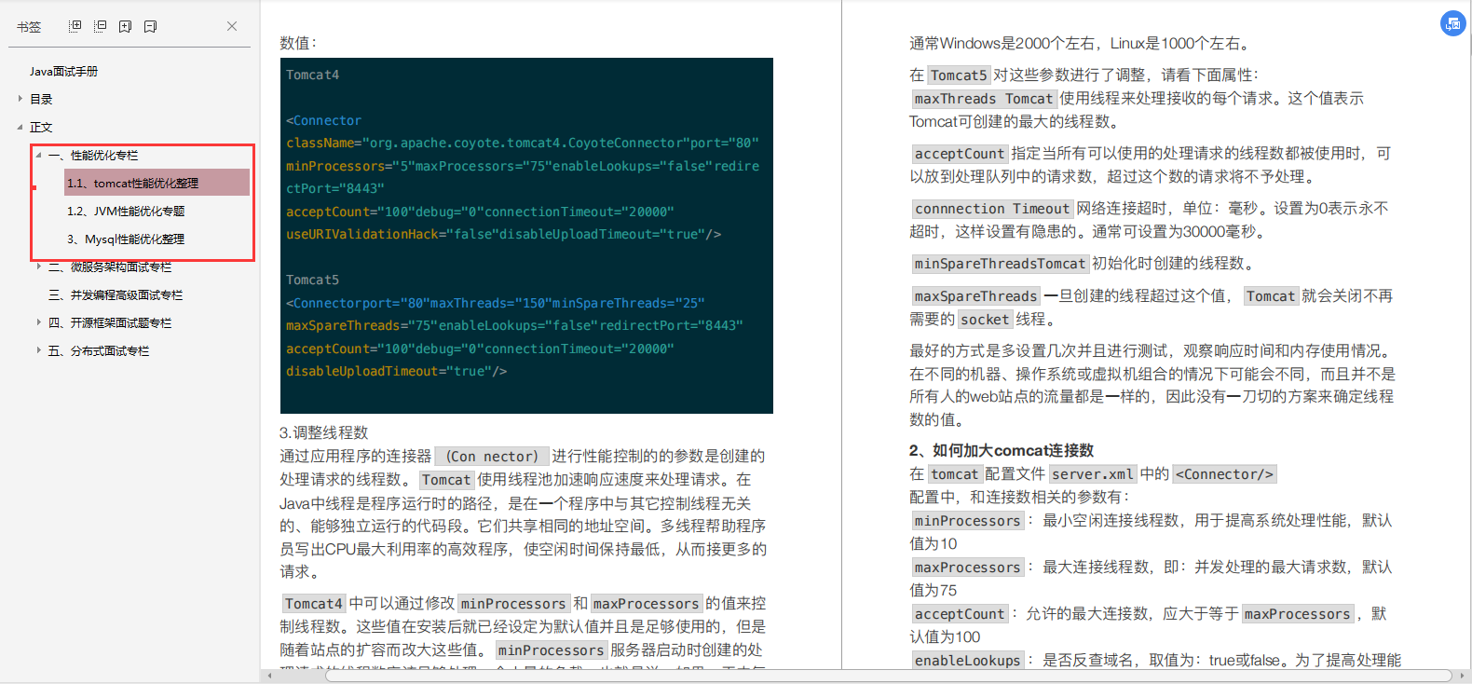
Task: Expand the 目录 bookmark node
Action: click(20, 98)
